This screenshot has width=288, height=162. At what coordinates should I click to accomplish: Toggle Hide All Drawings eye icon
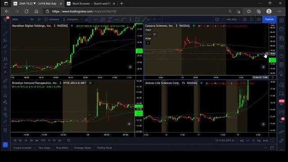[5, 115]
